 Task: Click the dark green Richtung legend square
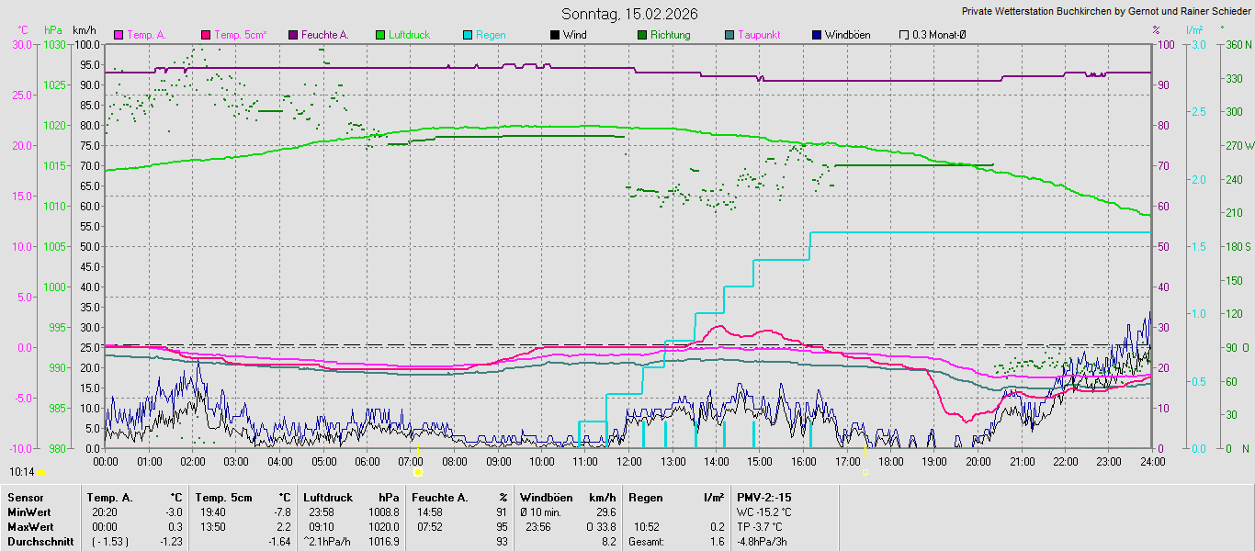click(642, 35)
